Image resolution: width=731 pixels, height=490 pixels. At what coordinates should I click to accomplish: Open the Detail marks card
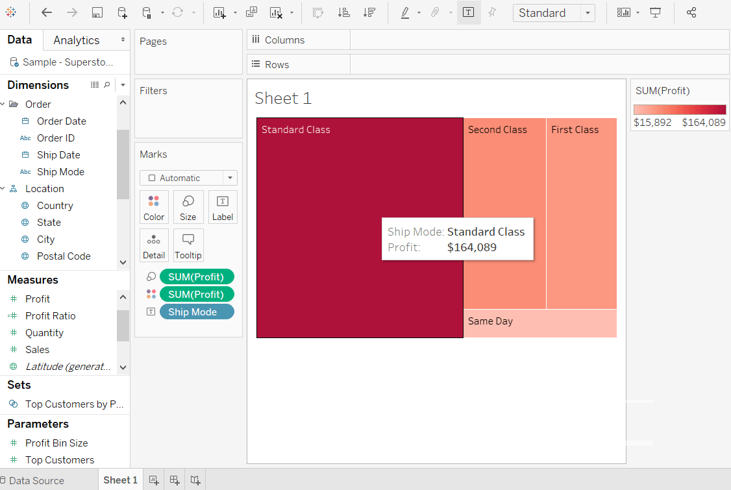point(154,246)
